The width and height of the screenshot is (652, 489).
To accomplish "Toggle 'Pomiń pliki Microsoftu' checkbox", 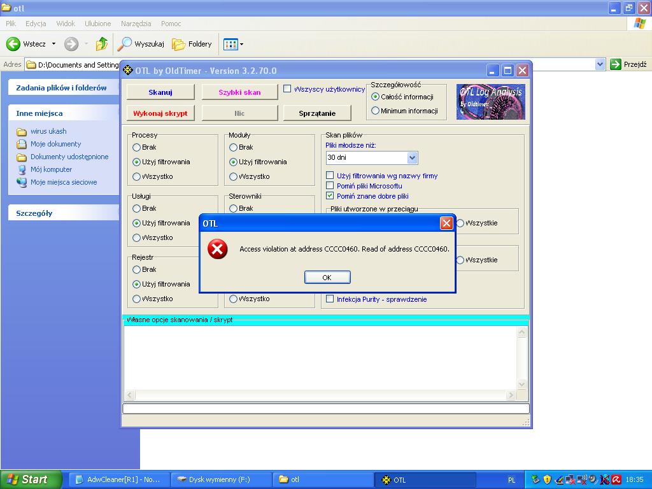I will coord(330,186).
